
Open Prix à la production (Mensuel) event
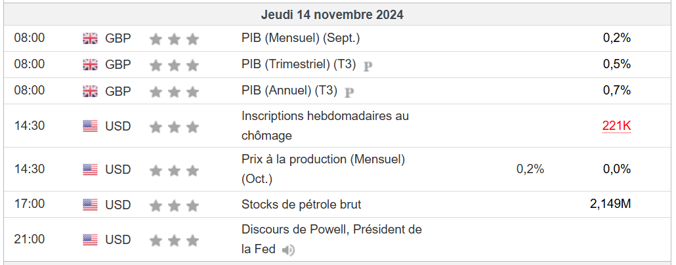[323, 159]
